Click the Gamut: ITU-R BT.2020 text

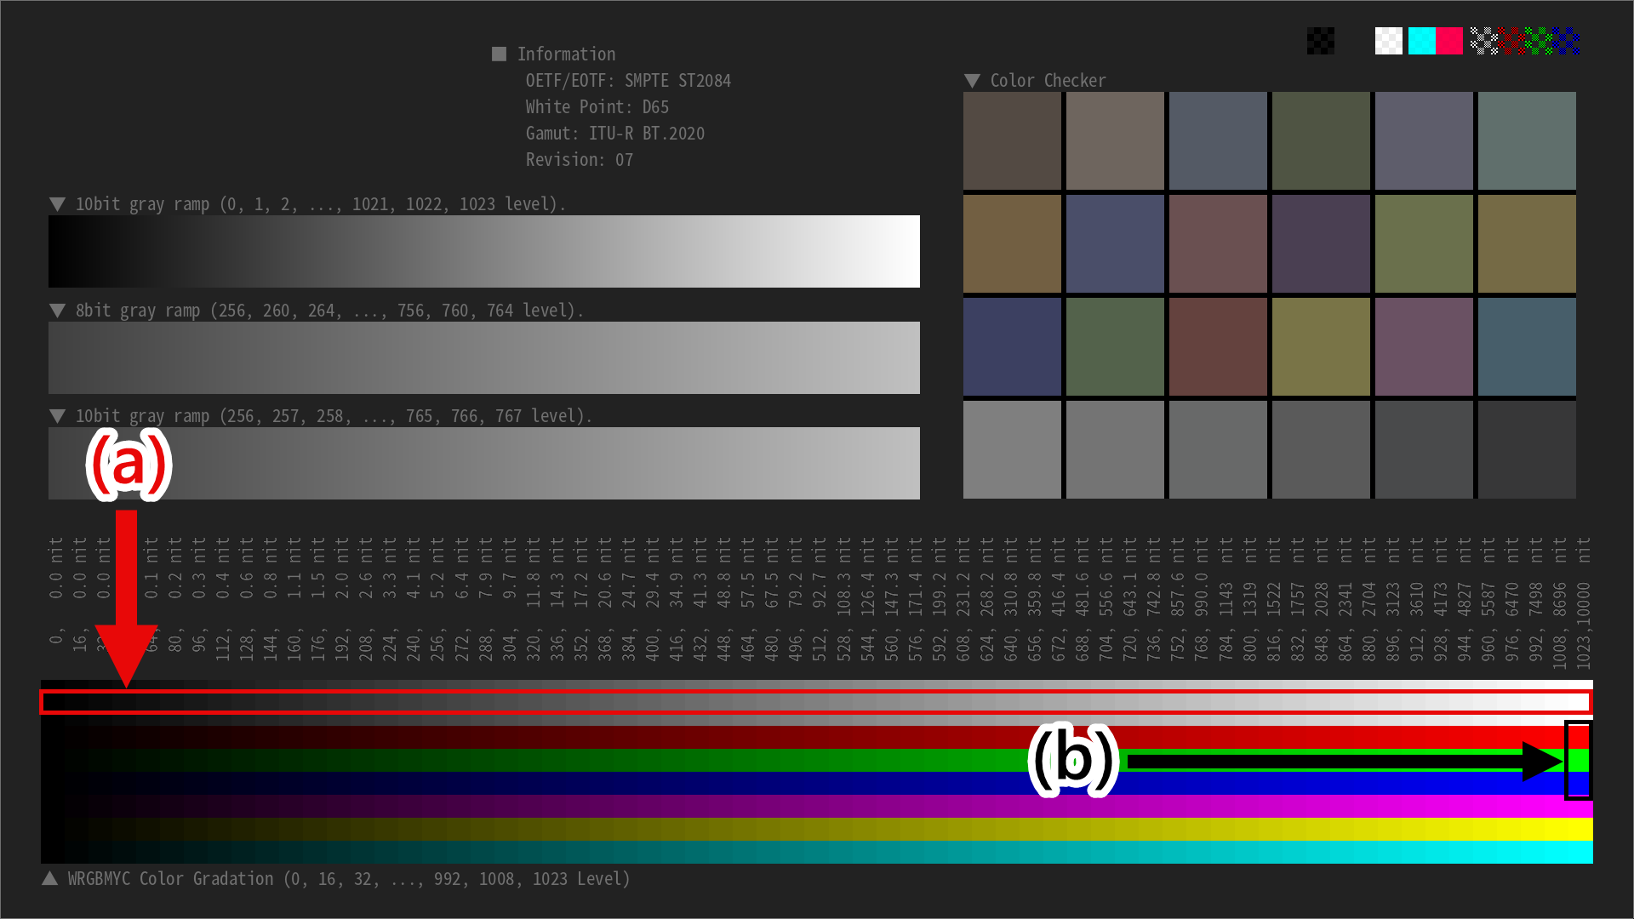pyautogui.click(x=614, y=134)
